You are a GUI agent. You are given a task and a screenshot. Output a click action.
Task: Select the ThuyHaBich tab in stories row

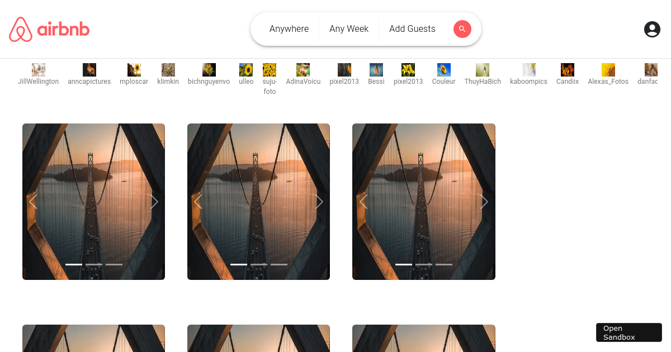click(x=482, y=69)
